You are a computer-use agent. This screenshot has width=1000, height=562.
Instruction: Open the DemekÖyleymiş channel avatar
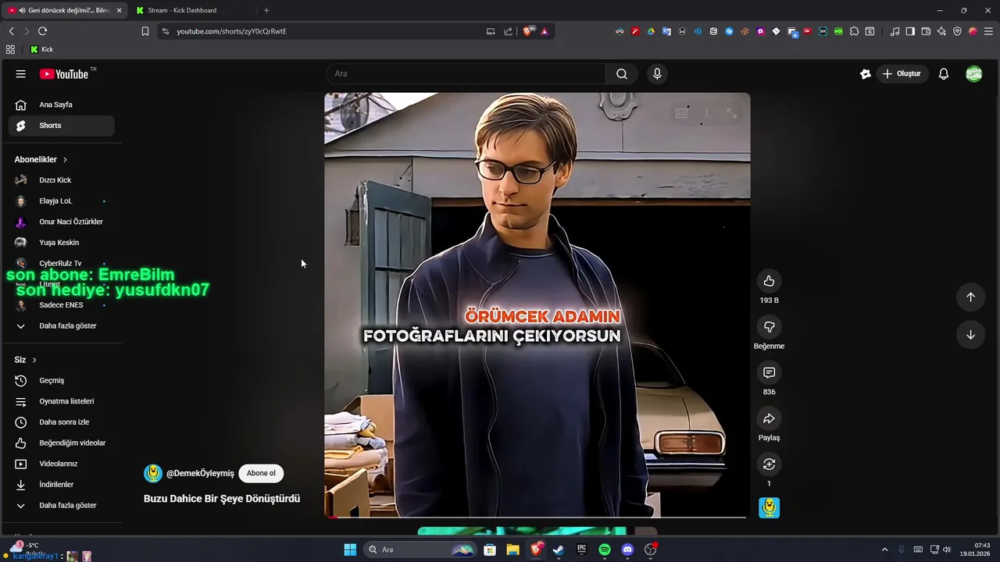point(153,473)
